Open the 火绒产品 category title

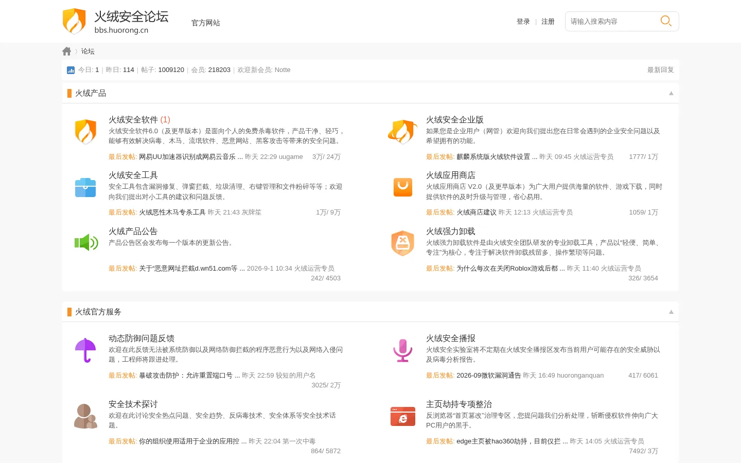[91, 93]
